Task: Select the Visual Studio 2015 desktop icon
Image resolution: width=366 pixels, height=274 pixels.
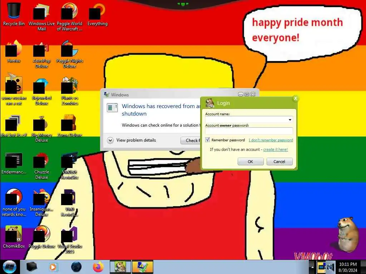Action: pos(69,239)
